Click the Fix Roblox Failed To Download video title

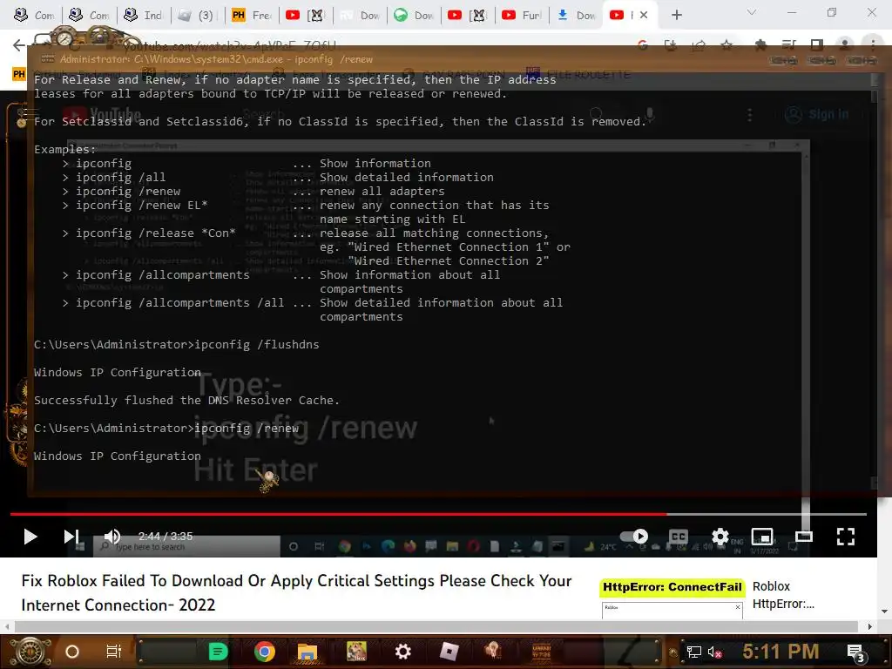click(296, 592)
